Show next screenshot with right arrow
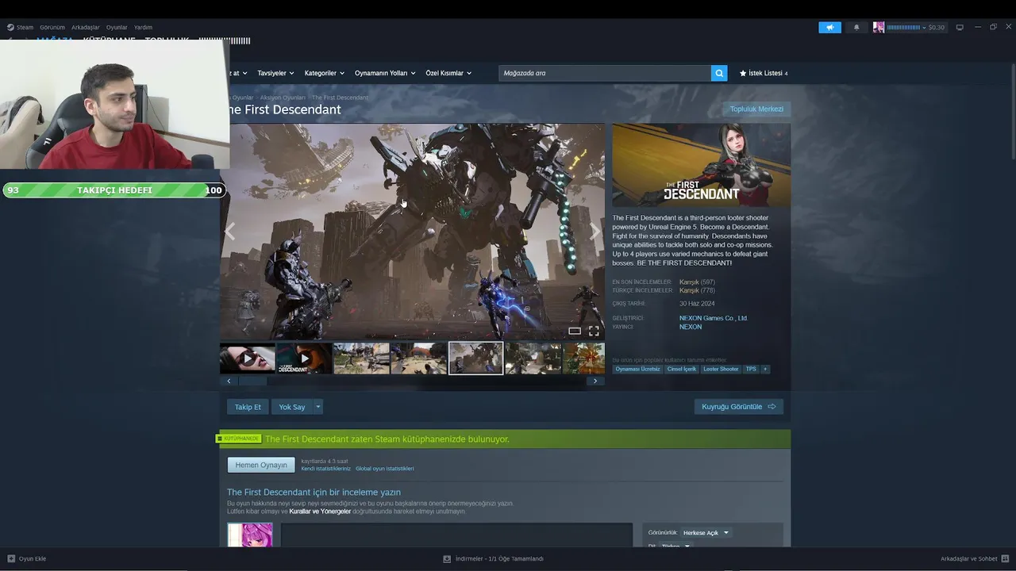The width and height of the screenshot is (1016, 571). 595,231
